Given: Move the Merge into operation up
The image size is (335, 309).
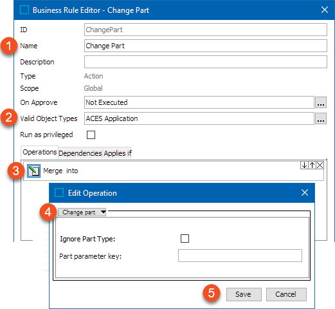Looking at the screenshot, I should pyautogui.click(x=312, y=165).
